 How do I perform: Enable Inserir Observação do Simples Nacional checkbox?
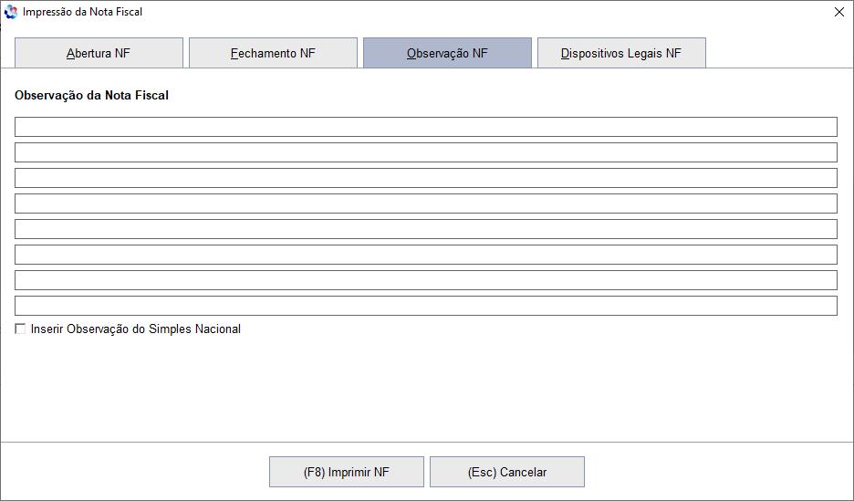pos(20,329)
